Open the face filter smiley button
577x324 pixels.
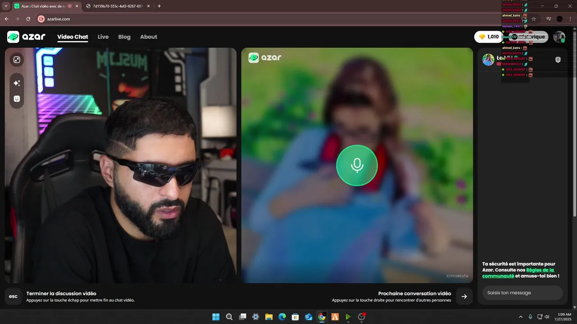pyautogui.click(x=17, y=99)
